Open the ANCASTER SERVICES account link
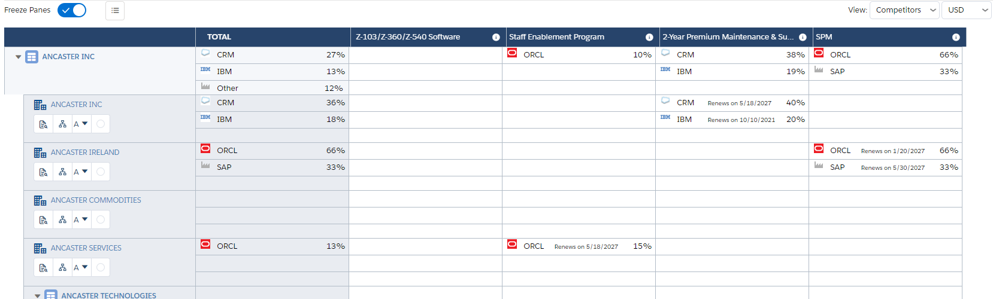993x299 pixels. pos(86,248)
